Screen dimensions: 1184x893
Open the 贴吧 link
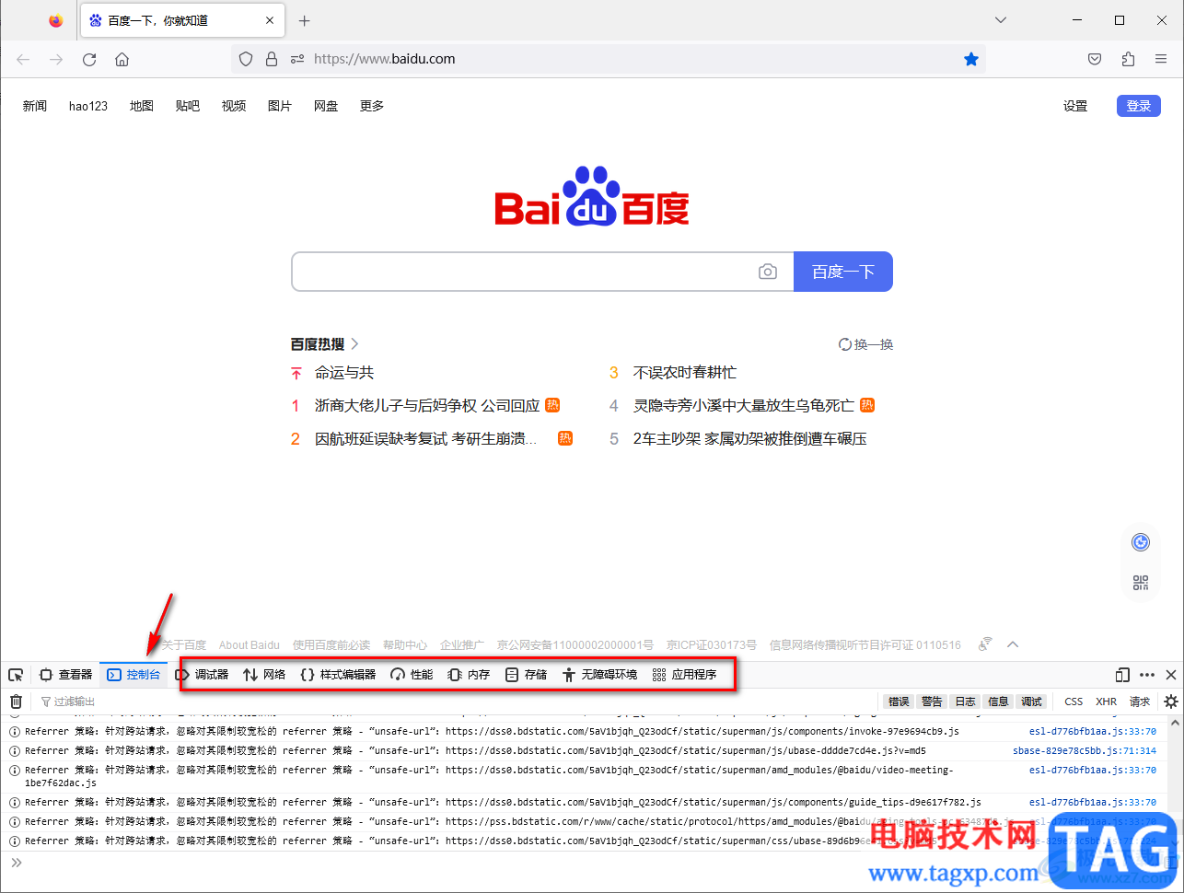[x=188, y=106]
